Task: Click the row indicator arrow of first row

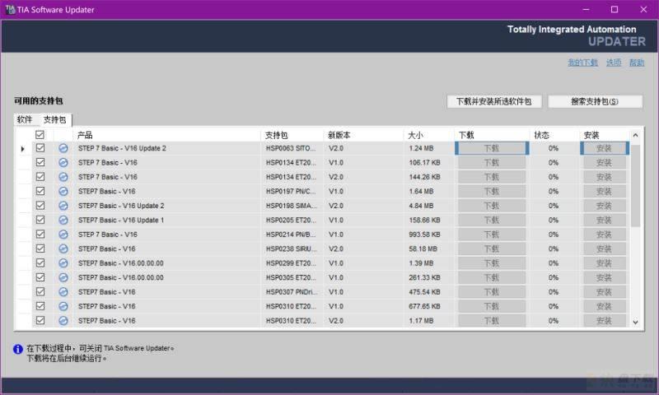Action: (x=23, y=149)
